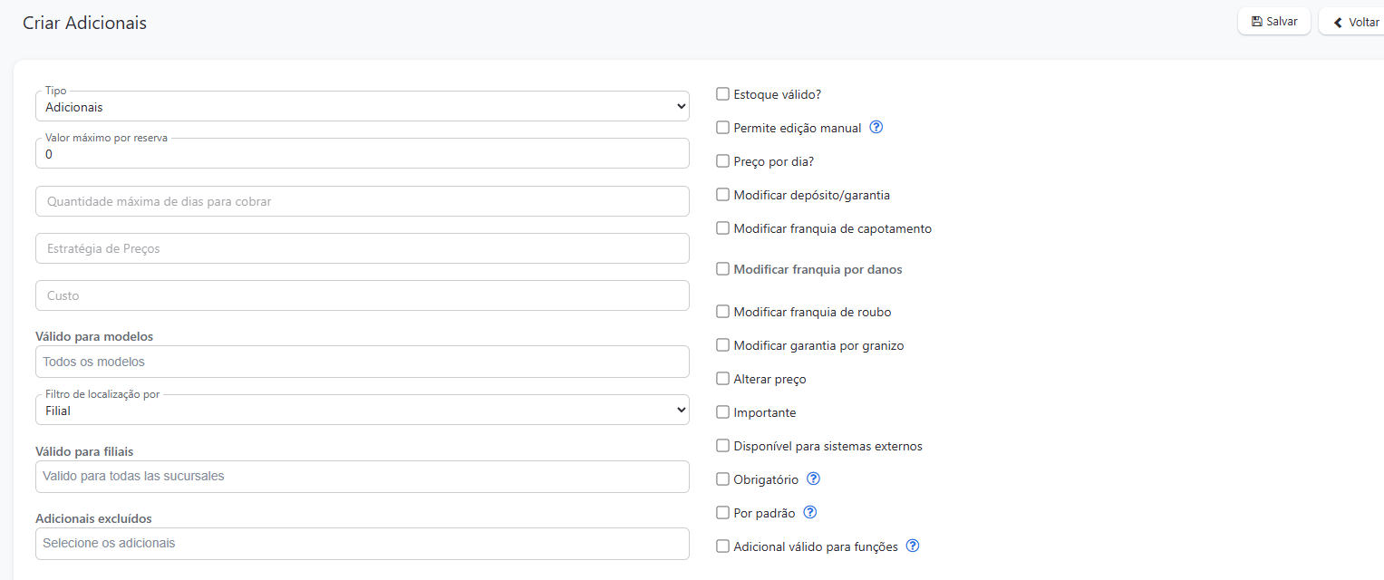The height and width of the screenshot is (580, 1384).
Task: Go back using Voltar button
Action: click(x=1355, y=22)
